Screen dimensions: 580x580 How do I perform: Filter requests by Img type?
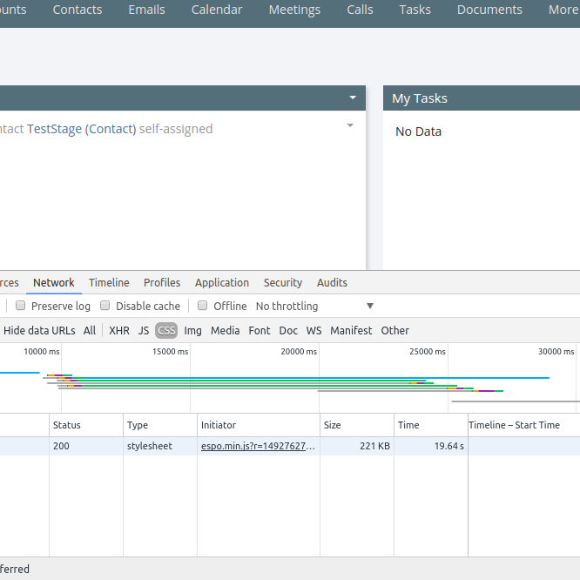(192, 330)
